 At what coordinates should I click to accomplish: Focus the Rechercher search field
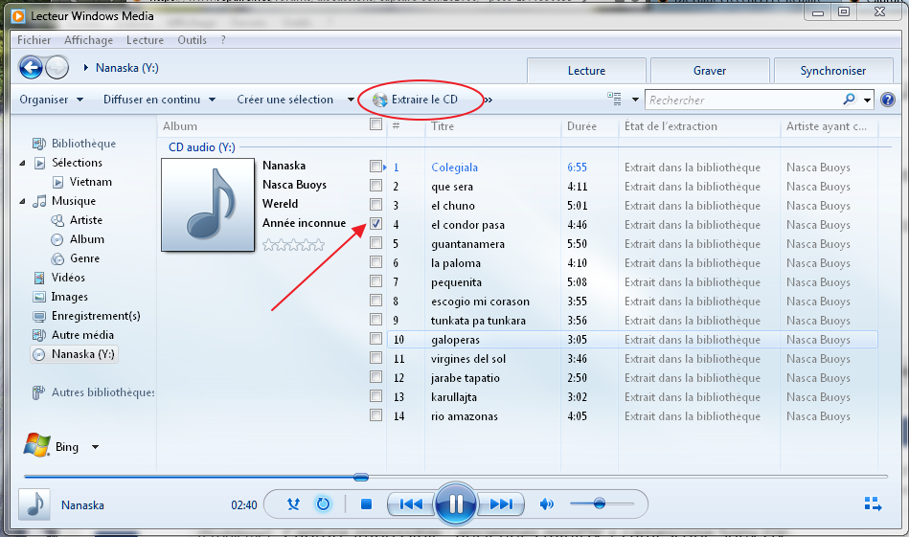click(743, 100)
